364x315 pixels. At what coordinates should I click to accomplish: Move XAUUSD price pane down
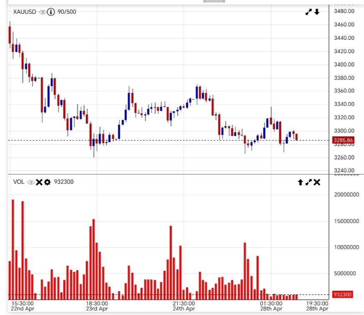[x=317, y=12]
